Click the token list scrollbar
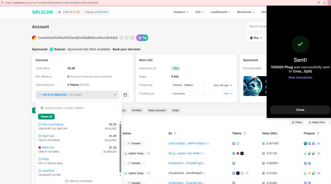 (120, 148)
